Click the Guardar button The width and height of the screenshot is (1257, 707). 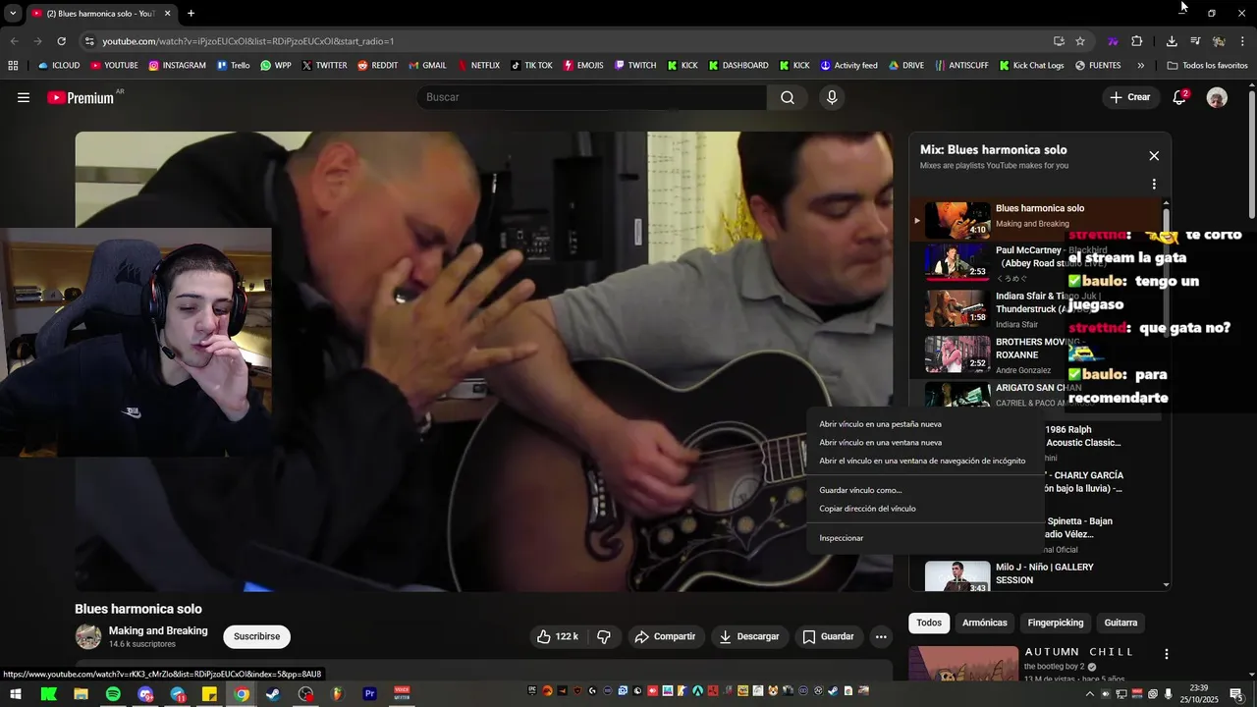click(829, 636)
